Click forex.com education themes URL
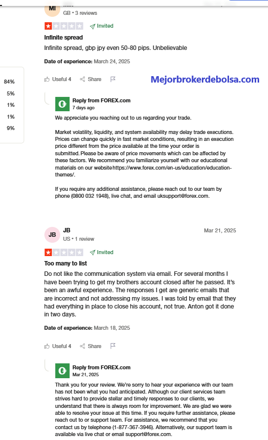This screenshot has width=268, height=440. pyautogui.click(x=144, y=171)
